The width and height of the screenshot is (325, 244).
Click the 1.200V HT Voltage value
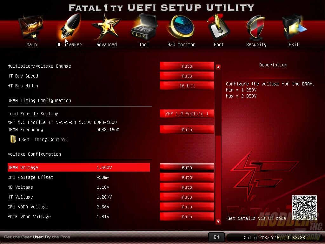click(104, 197)
